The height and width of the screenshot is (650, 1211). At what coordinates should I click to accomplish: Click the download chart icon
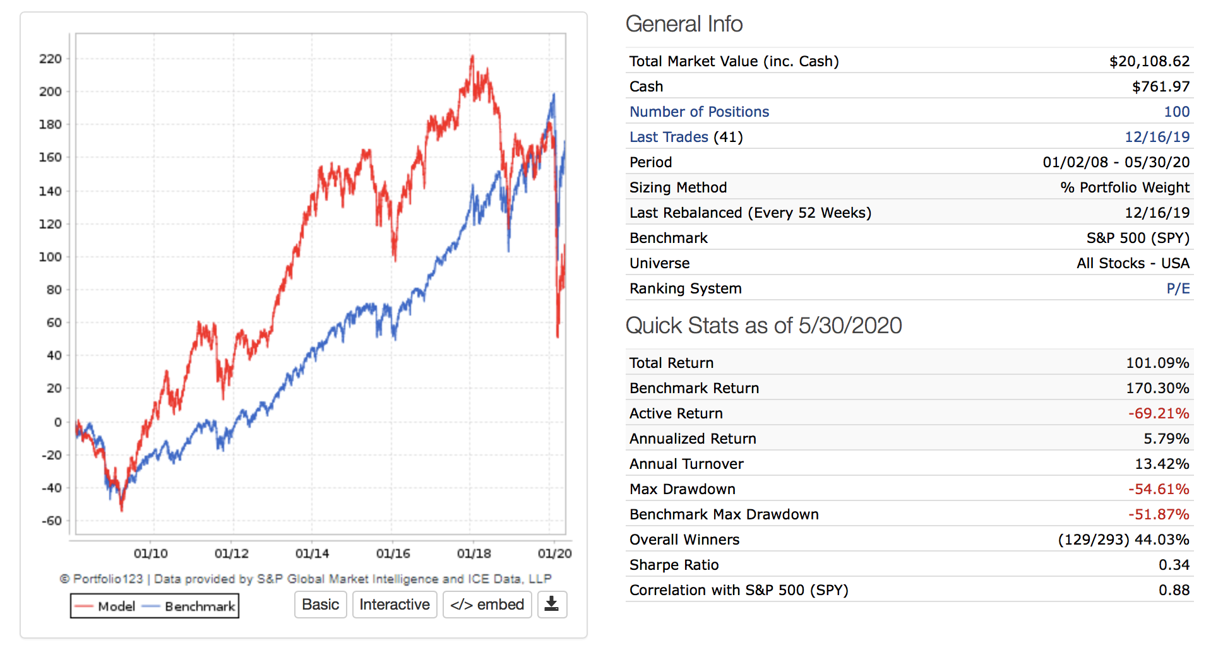point(551,605)
